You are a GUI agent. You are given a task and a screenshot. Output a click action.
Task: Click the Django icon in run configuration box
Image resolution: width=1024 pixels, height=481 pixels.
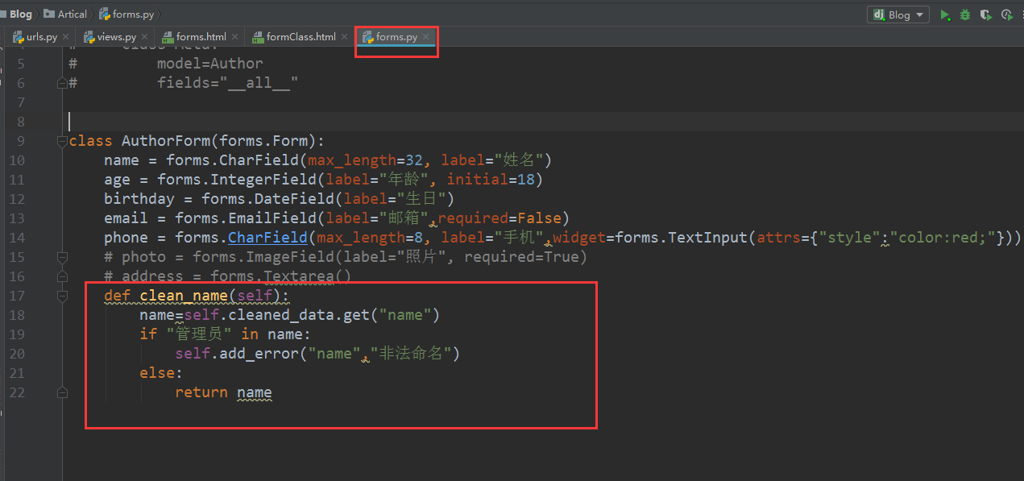[878, 14]
